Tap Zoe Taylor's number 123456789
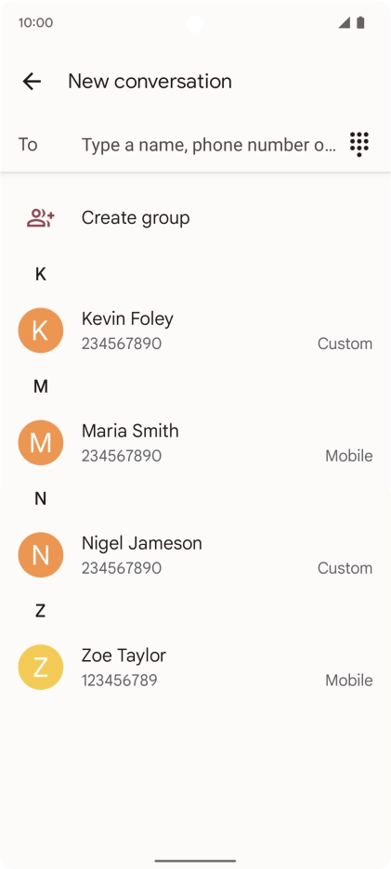391x869 pixels. coord(119,680)
